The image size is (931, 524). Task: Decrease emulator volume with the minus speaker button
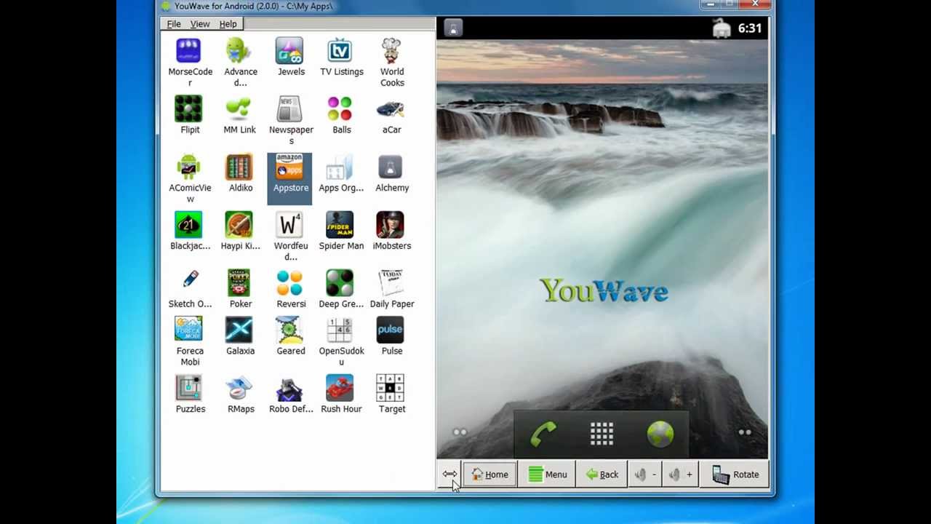pyautogui.click(x=645, y=475)
